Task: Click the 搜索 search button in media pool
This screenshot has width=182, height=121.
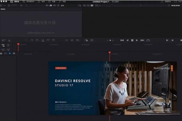Action: pyautogui.click(x=63, y=5)
